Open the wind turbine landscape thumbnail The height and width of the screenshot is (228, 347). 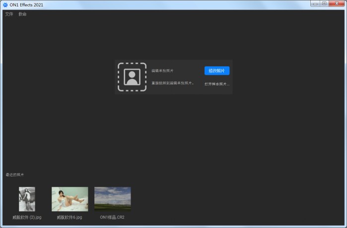tap(113, 199)
